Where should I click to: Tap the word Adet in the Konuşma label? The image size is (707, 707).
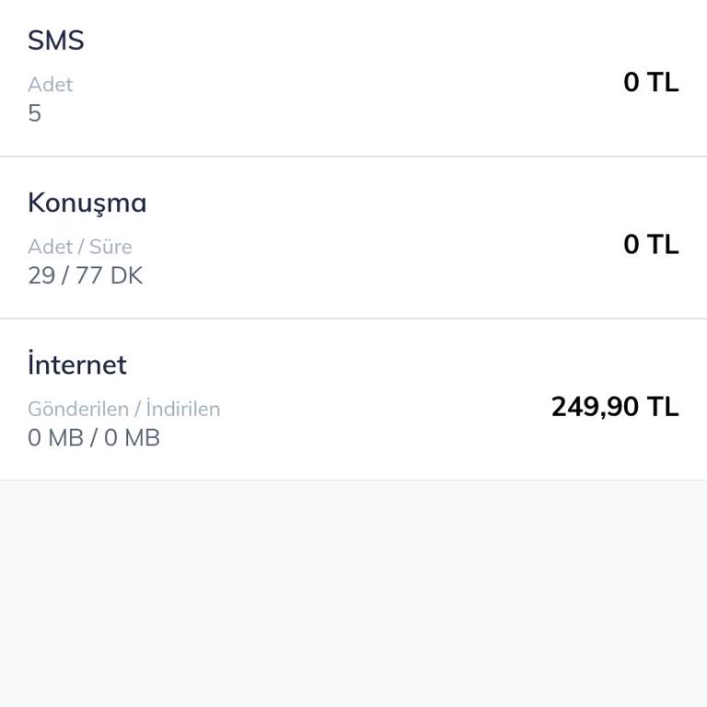50,247
